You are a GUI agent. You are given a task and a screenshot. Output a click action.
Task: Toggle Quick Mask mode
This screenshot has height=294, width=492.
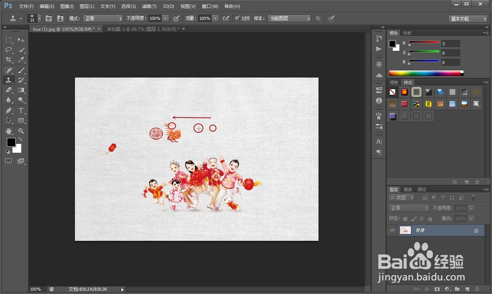pyautogui.click(x=8, y=161)
